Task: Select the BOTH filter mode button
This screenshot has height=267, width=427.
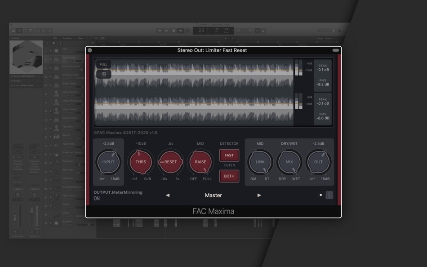Action: click(x=229, y=176)
